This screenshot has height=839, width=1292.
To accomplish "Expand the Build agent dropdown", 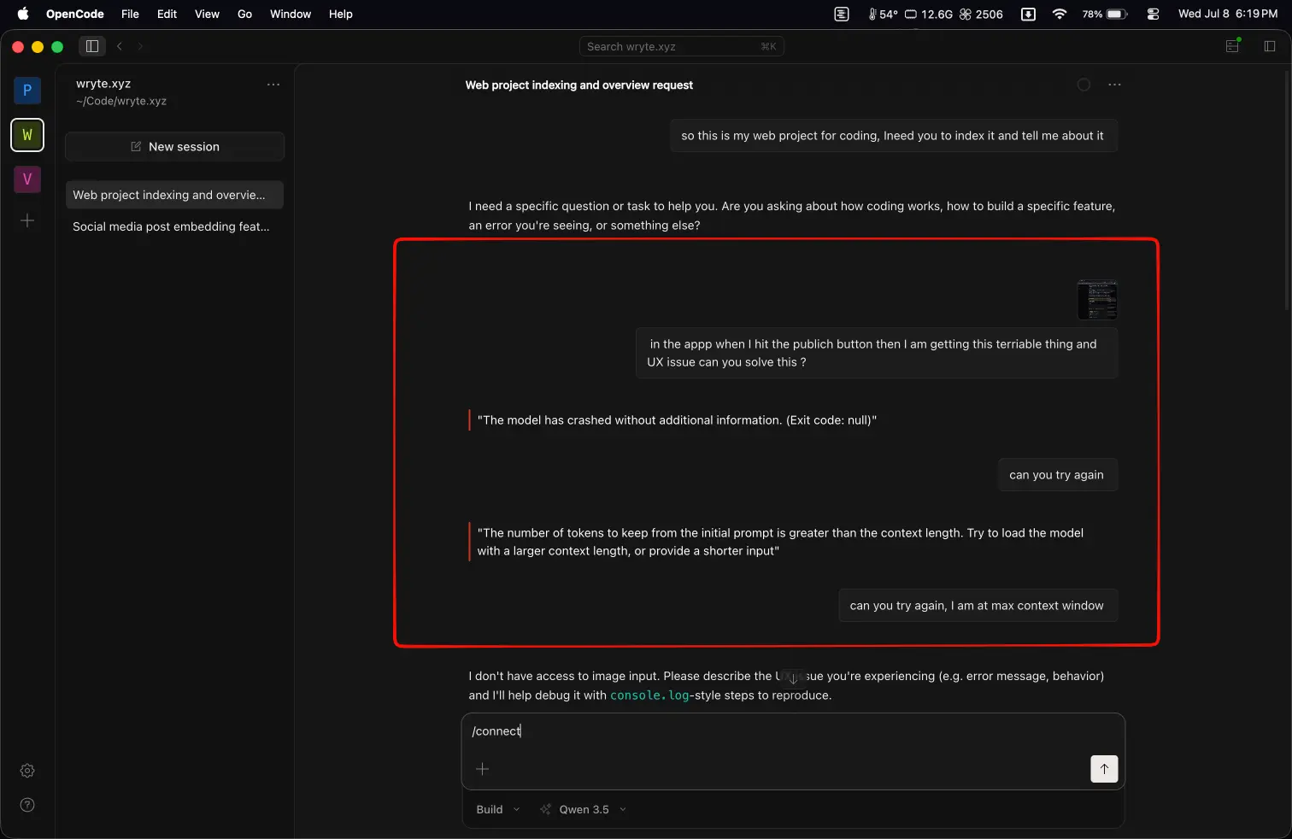I will click(x=497, y=809).
